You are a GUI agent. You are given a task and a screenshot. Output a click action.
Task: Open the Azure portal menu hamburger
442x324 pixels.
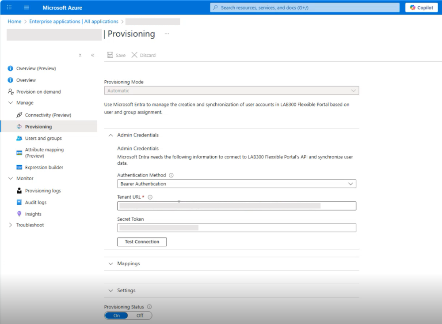[27, 8]
